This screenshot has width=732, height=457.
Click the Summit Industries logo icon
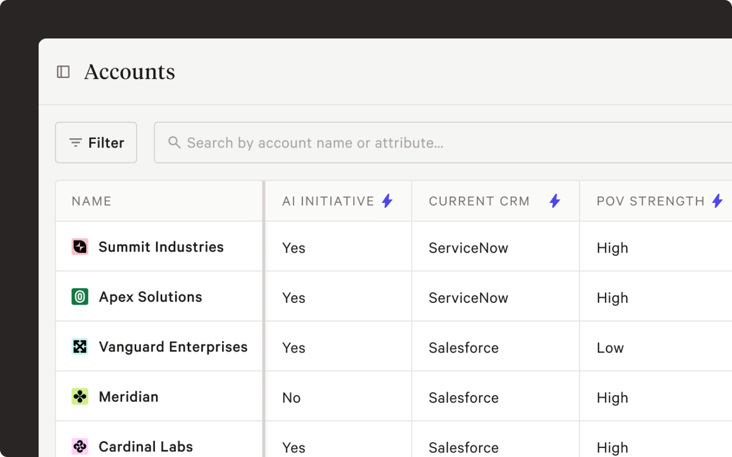click(80, 247)
